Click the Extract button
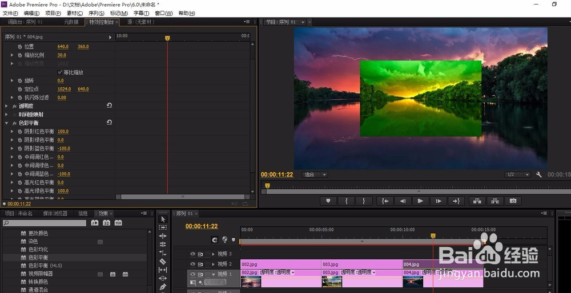Image resolution: width=571 pixels, height=293 pixels. click(x=495, y=201)
